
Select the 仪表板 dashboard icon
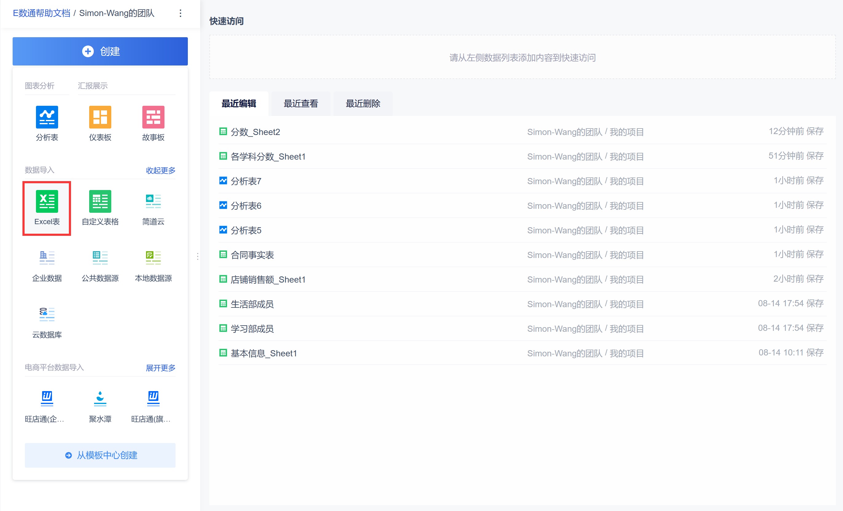pyautogui.click(x=100, y=117)
